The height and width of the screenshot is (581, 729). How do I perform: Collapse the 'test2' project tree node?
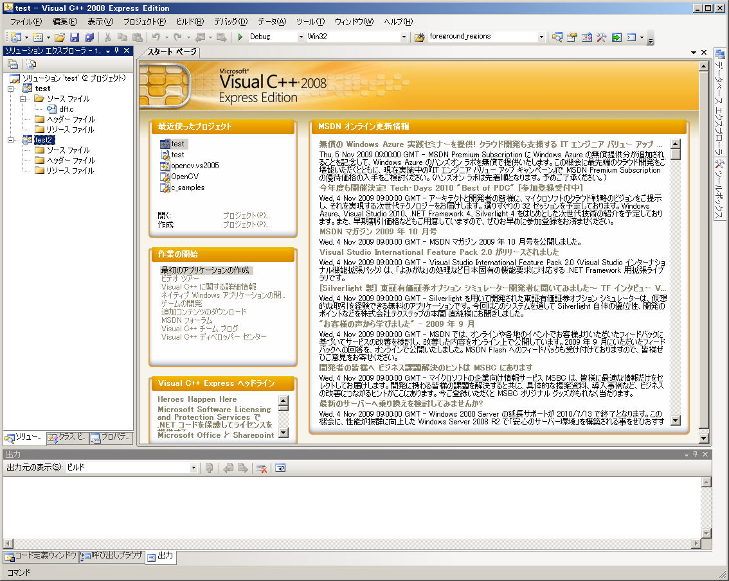pyautogui.click(x=11, y=140)
